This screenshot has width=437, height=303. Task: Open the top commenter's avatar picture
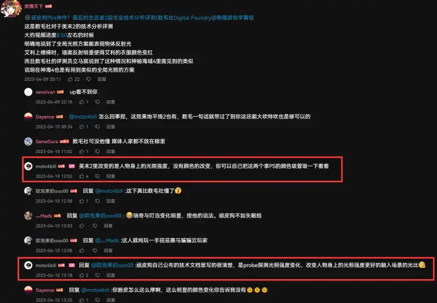point(11,9)
